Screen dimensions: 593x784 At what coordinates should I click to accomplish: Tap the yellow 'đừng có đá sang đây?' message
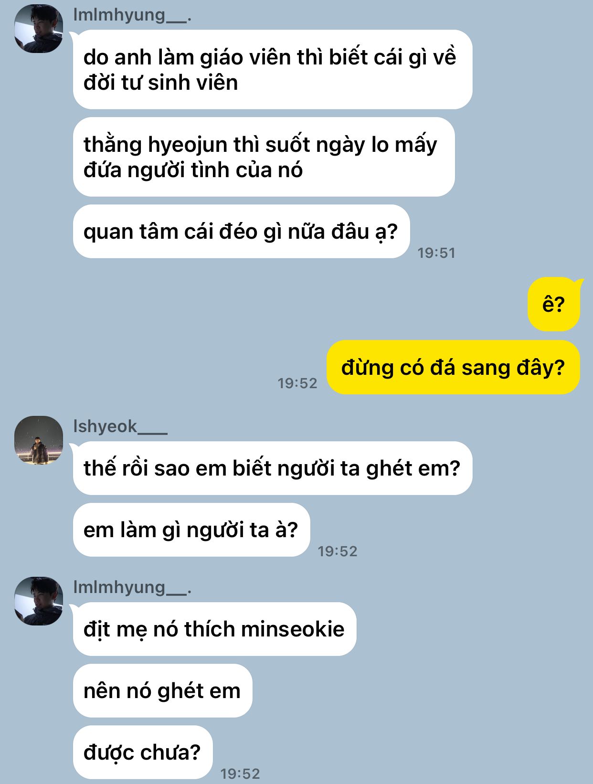coord(453,367)
